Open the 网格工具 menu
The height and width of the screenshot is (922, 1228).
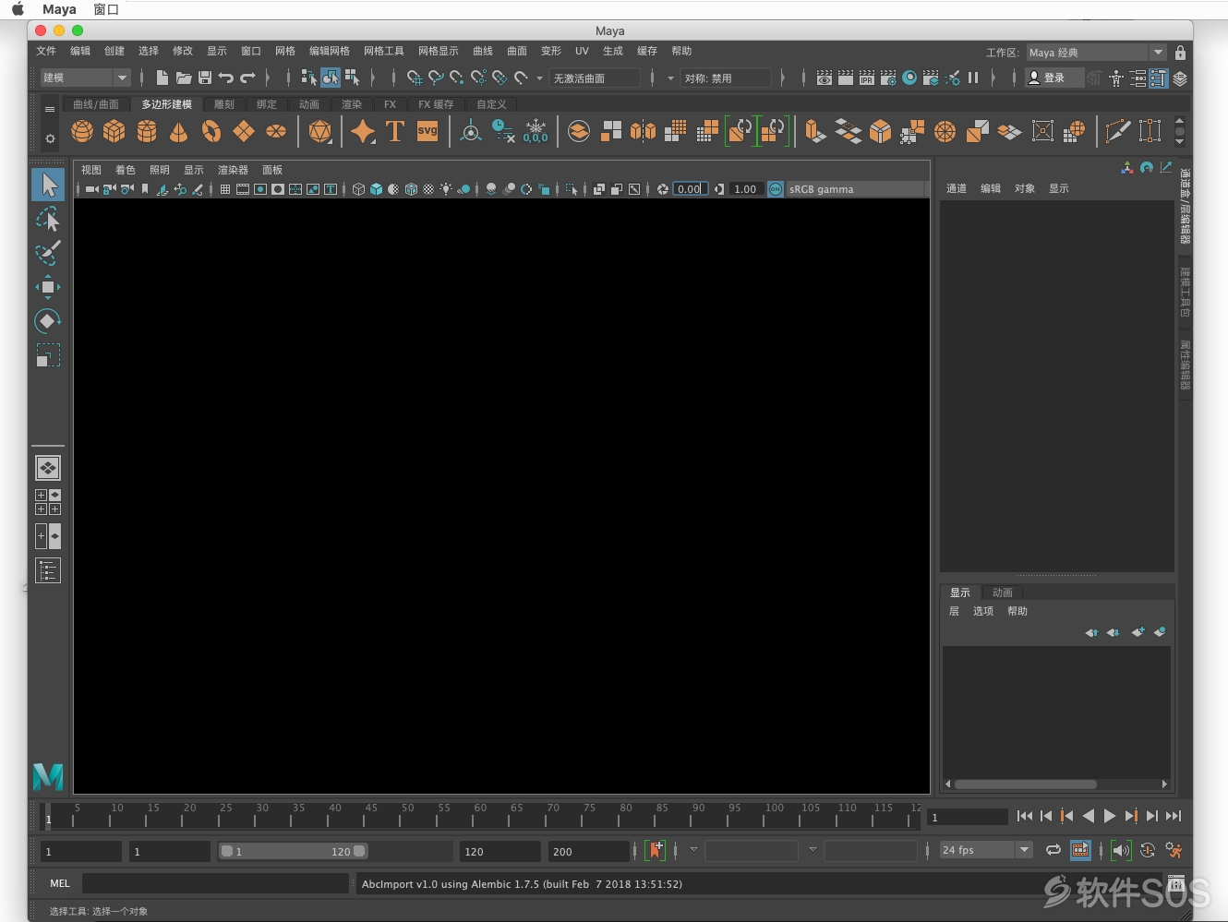click(384, 51)
